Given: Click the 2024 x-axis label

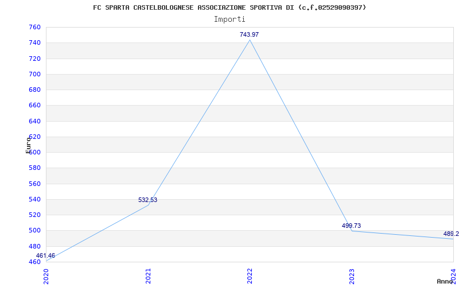Looking at the screenshot, I should (x=453, y=276).
